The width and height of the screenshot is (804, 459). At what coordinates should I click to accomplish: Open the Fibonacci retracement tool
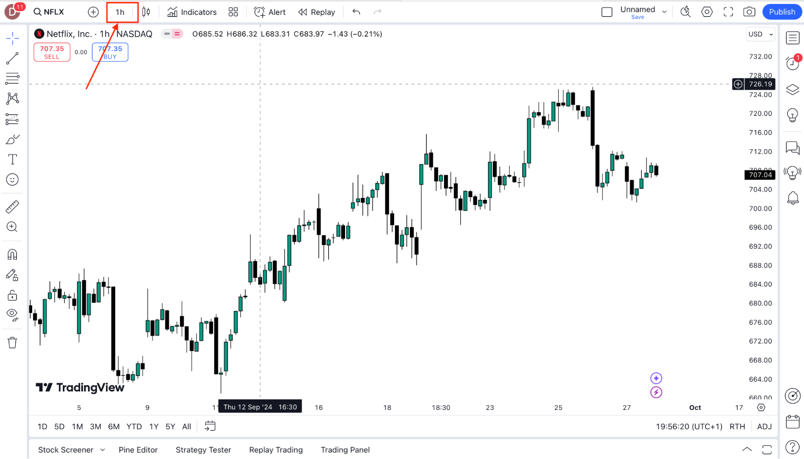[x=12, y=78]
